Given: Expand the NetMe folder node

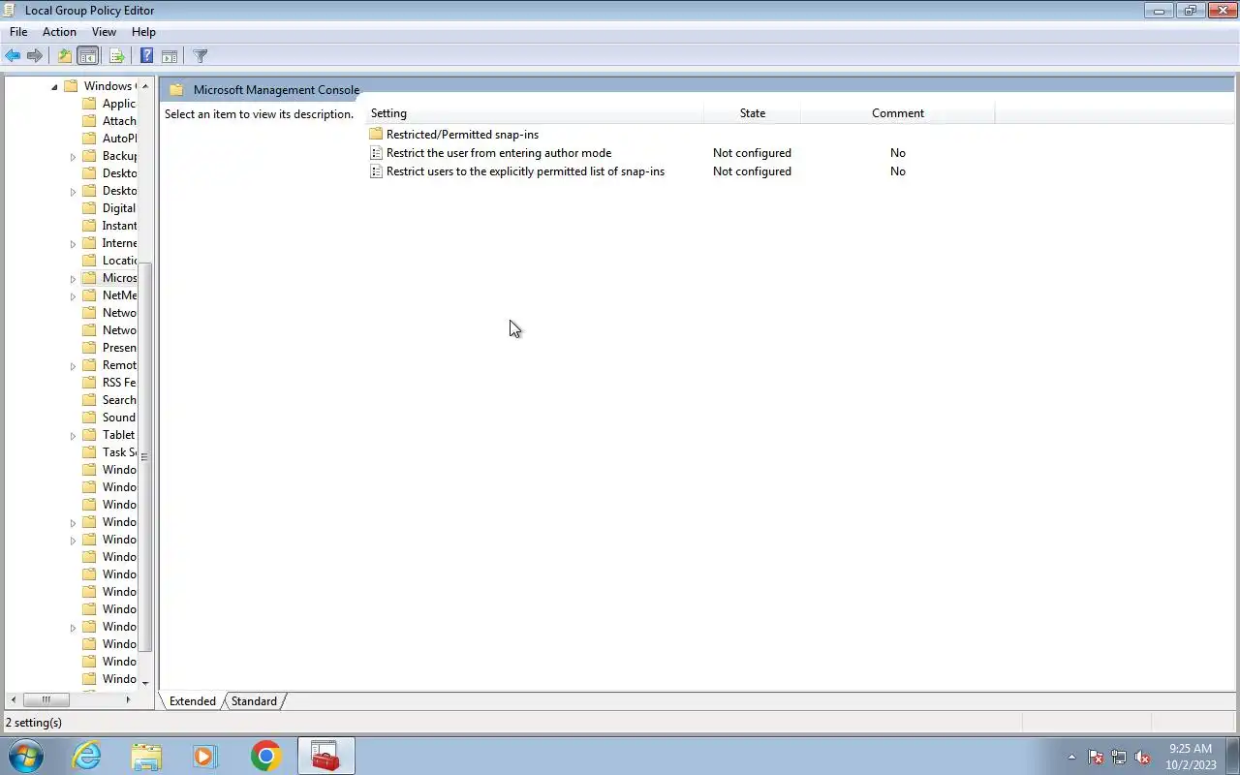Looking at the screenshot, I should tap(73, 295).
